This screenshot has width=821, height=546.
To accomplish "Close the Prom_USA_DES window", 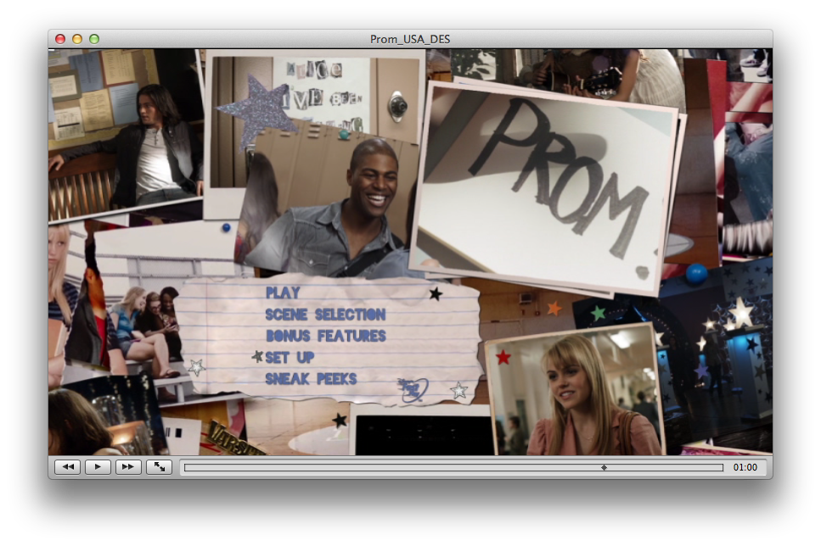I will (60, 39).
